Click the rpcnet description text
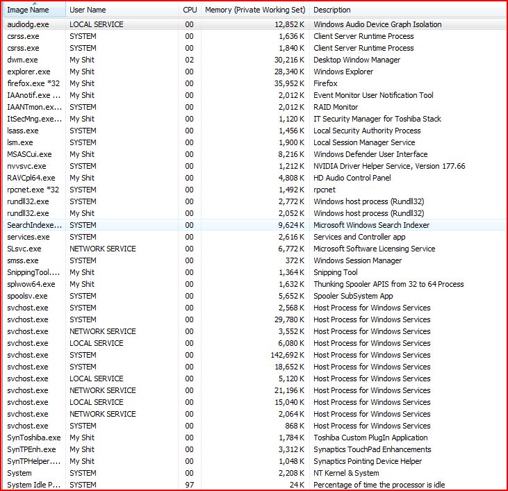The width and height of the screenshot is (508, 491). [x=325, y=190]
